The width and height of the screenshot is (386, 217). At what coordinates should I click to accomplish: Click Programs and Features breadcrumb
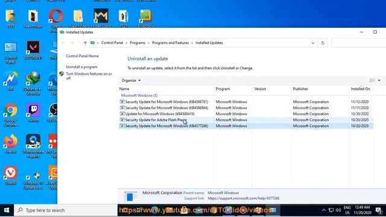click(170, 43)
